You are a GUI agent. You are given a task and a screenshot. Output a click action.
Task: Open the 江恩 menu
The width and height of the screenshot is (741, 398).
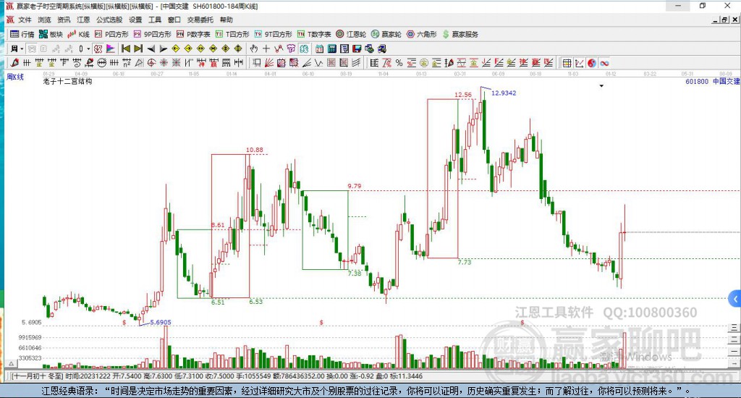coord(83,20)
